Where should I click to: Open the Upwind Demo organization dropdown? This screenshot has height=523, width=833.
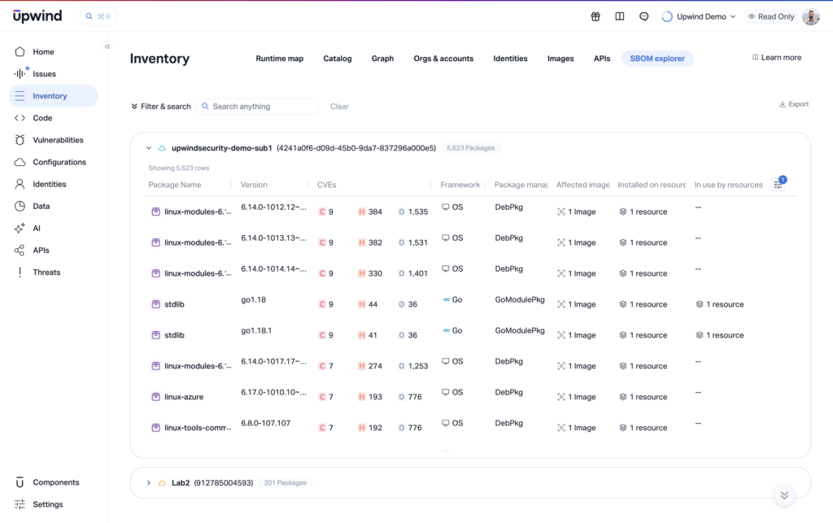pyautogui.click(x=699, y=16)
